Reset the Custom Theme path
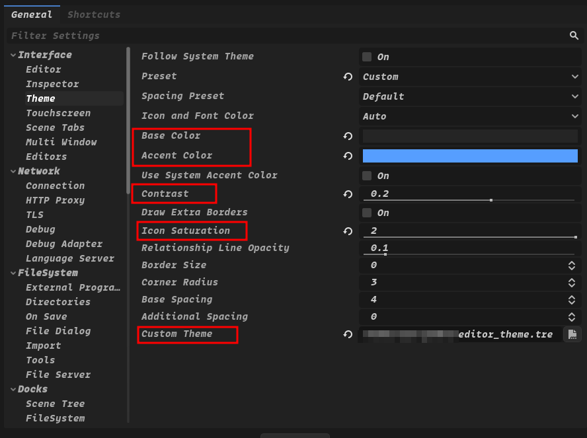Image resolution: width=587 pixels, height=438 pixels. point(348,334)
